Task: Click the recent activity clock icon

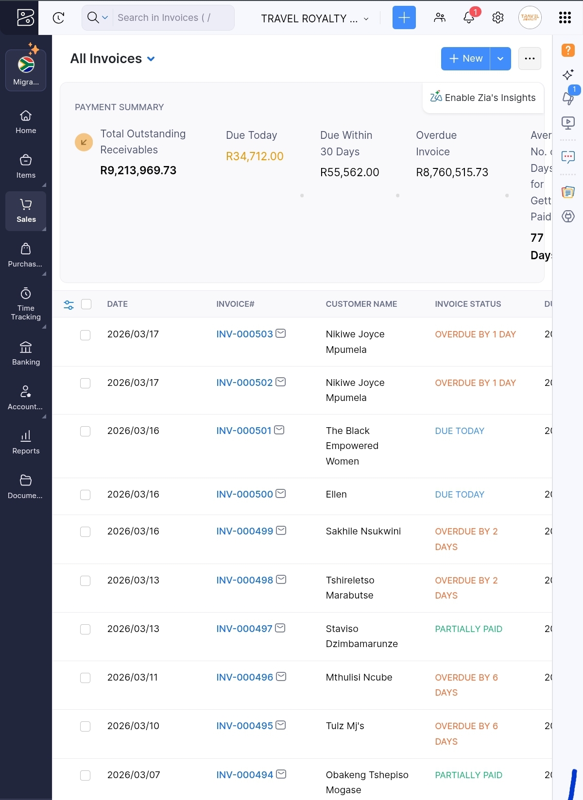Action: [58, 18]
